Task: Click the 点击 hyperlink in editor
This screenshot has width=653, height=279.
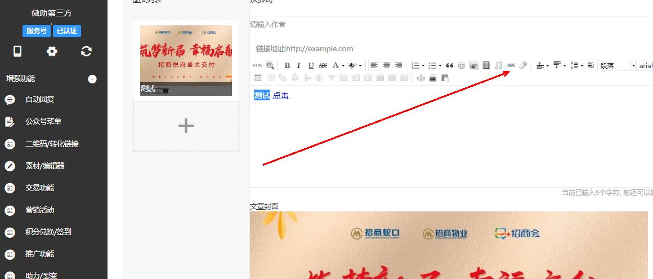Action: [x=281, y=96]
